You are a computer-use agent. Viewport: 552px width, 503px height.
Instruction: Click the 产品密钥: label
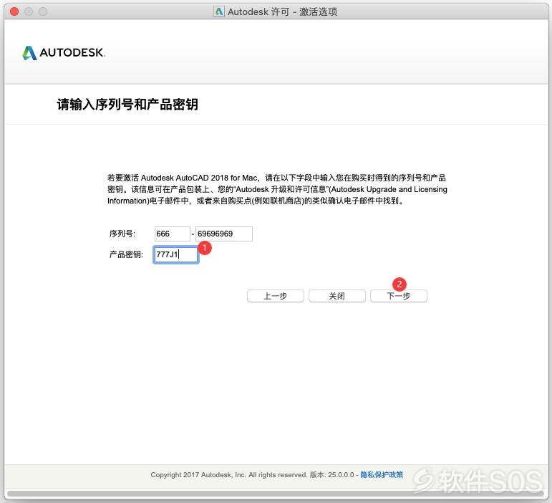(126, 254)
